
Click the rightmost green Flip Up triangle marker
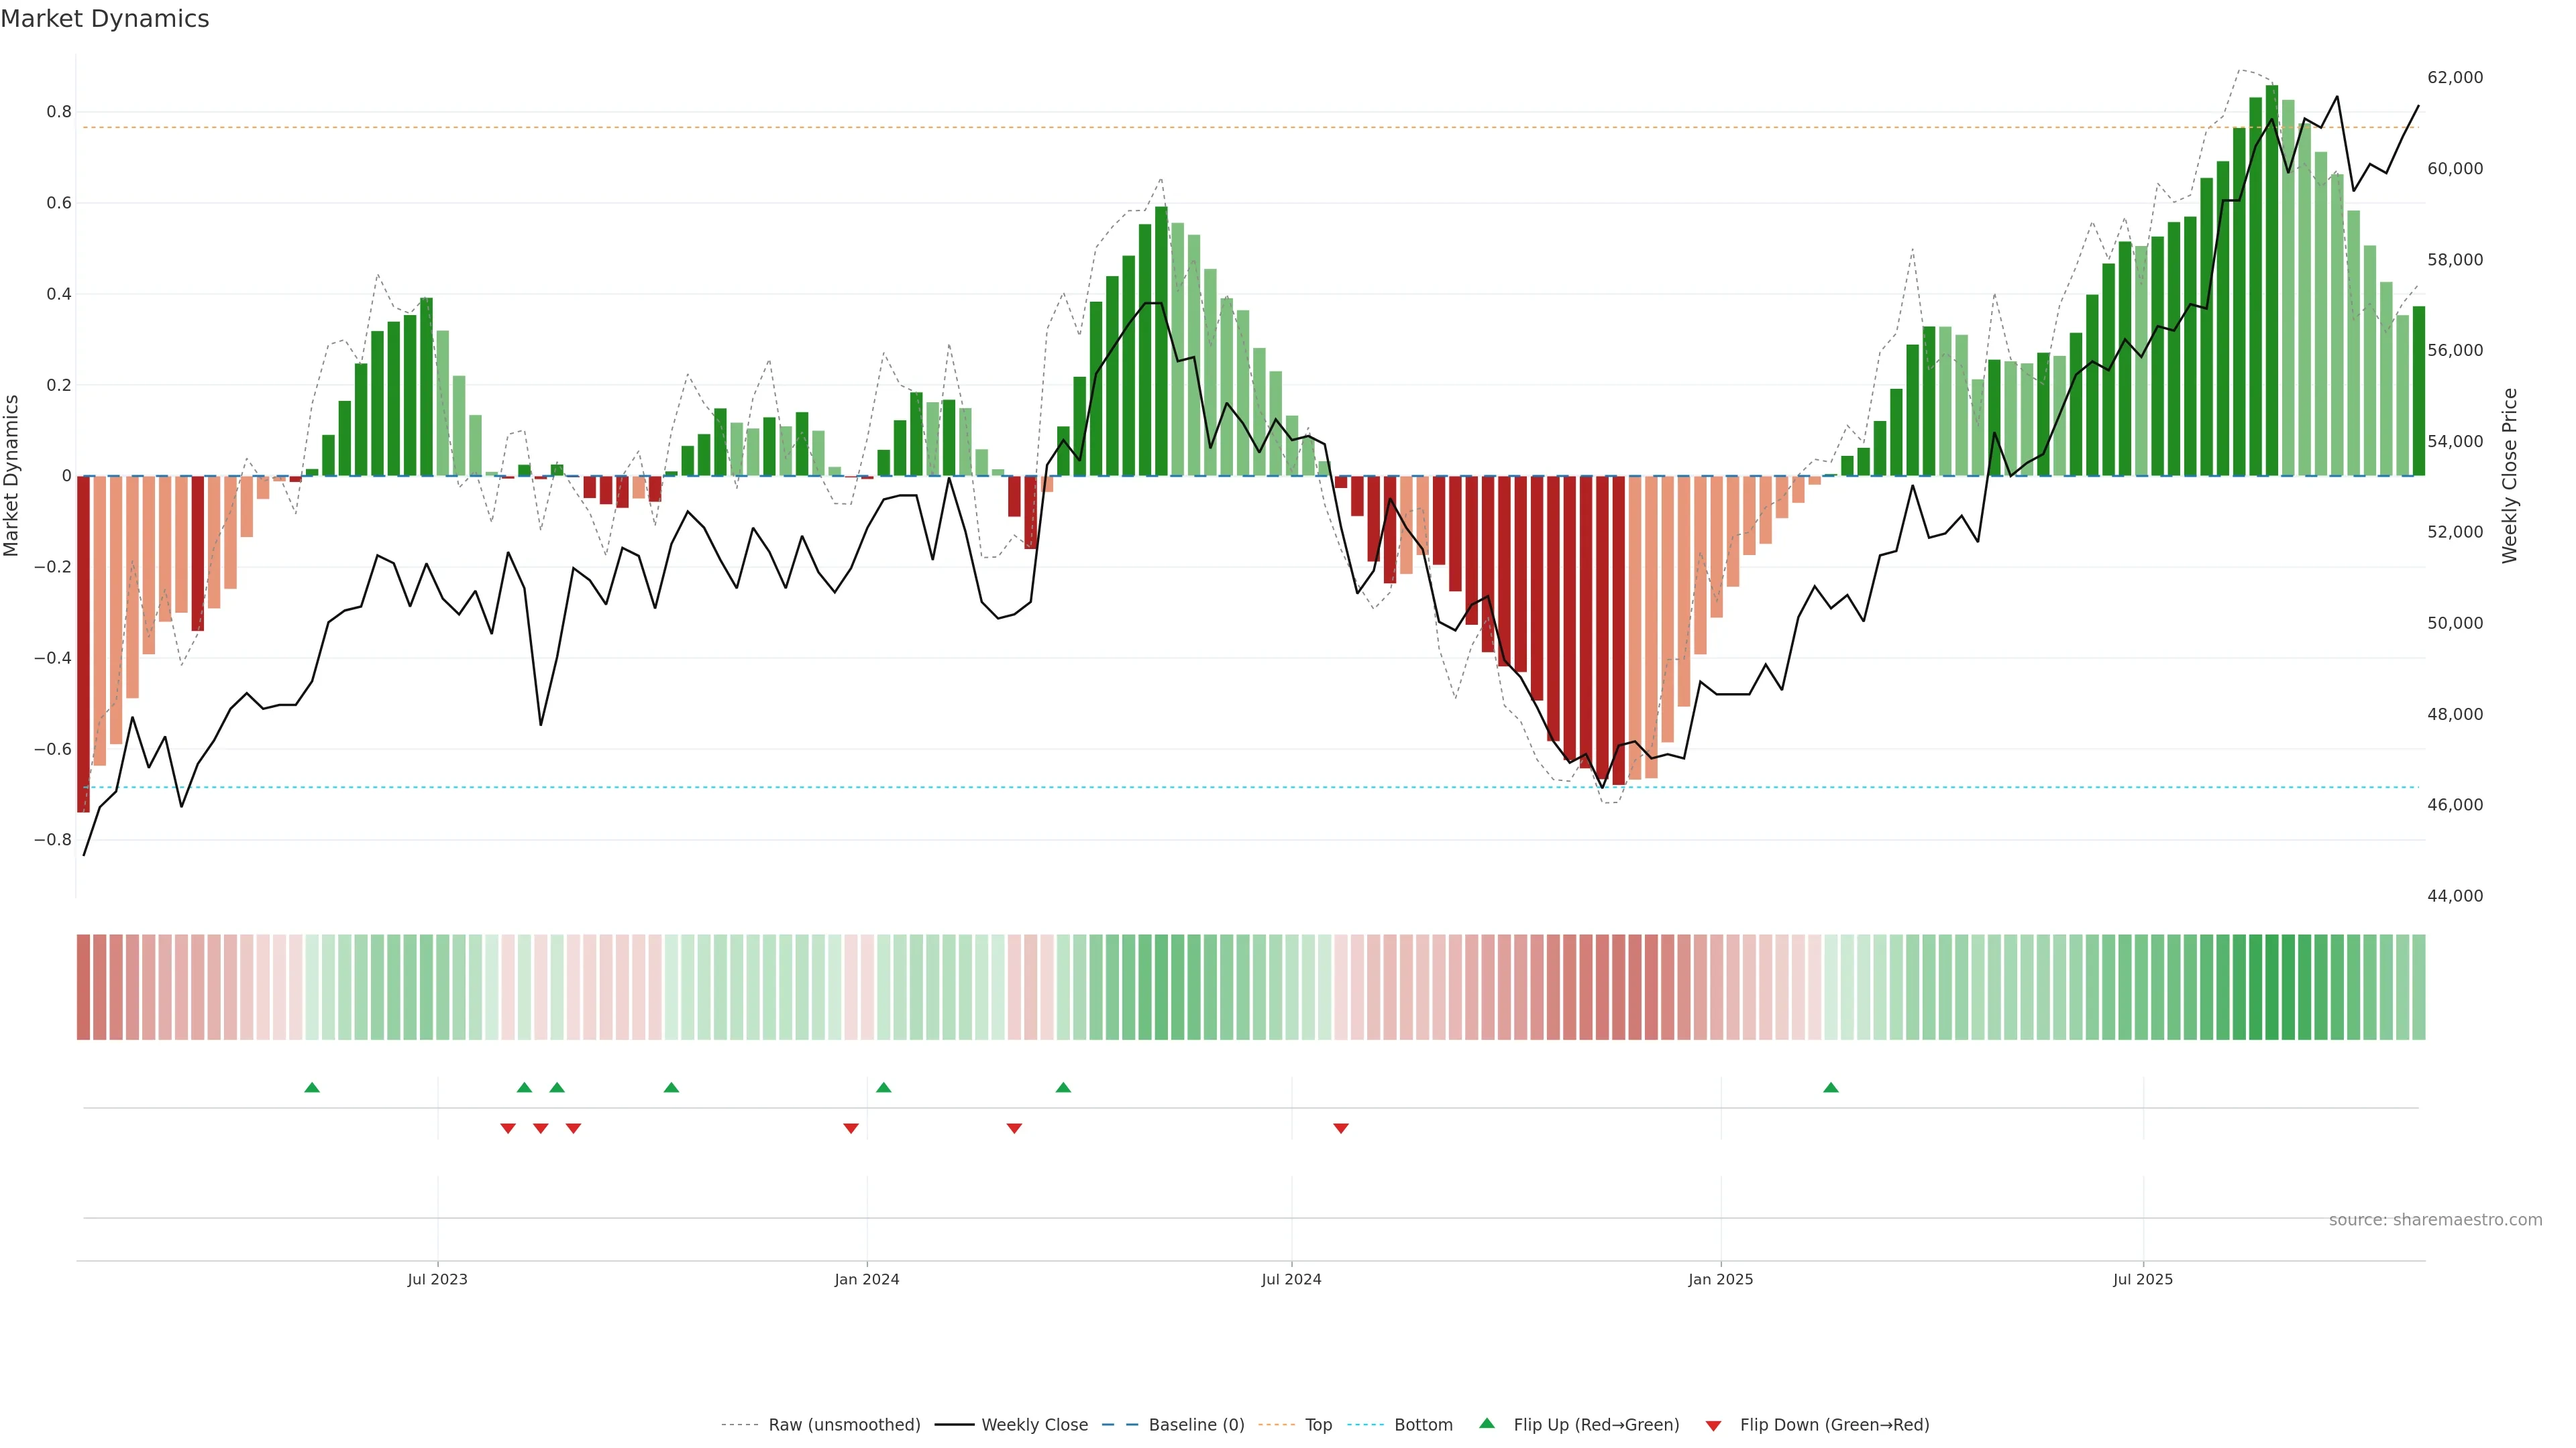coord(1830,1087)
